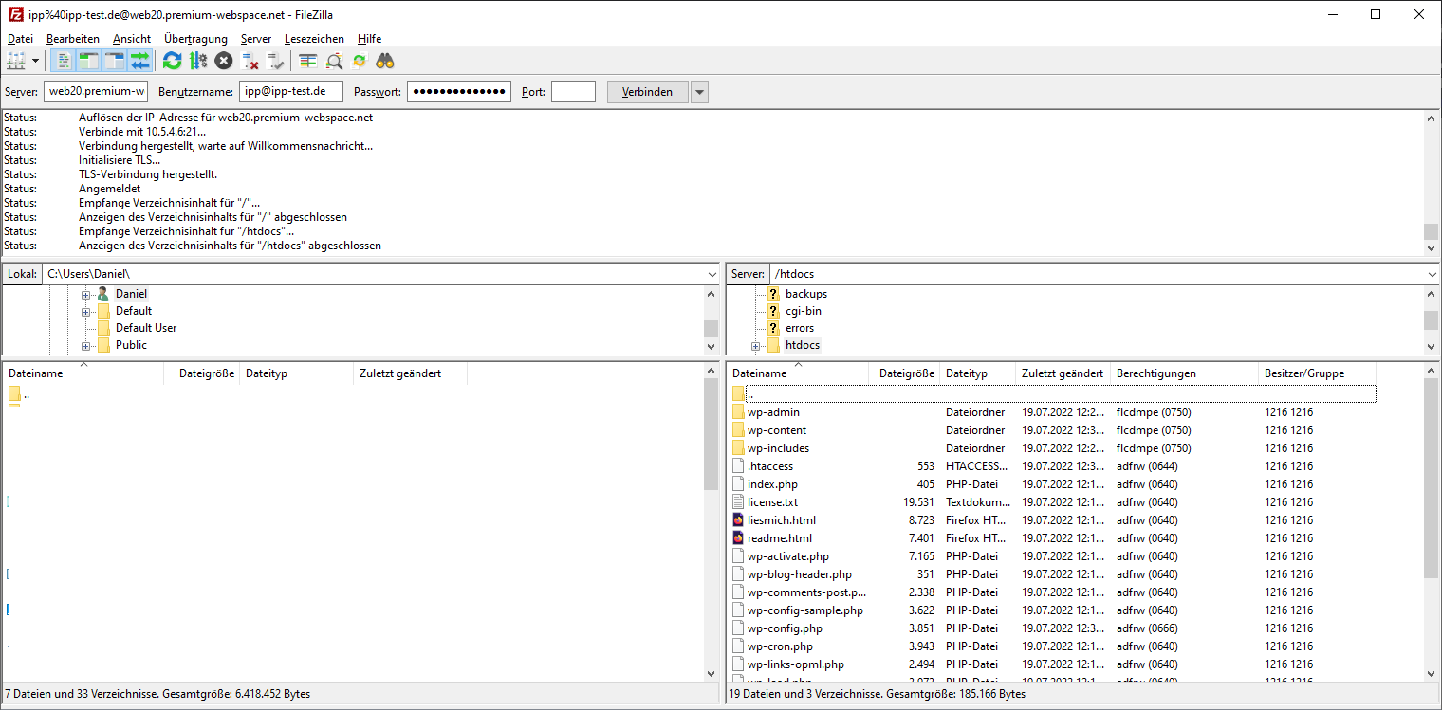Screen dimensions: 1442x710
Task: Open the Übertragung menu
Action: [x=195, y=39]
